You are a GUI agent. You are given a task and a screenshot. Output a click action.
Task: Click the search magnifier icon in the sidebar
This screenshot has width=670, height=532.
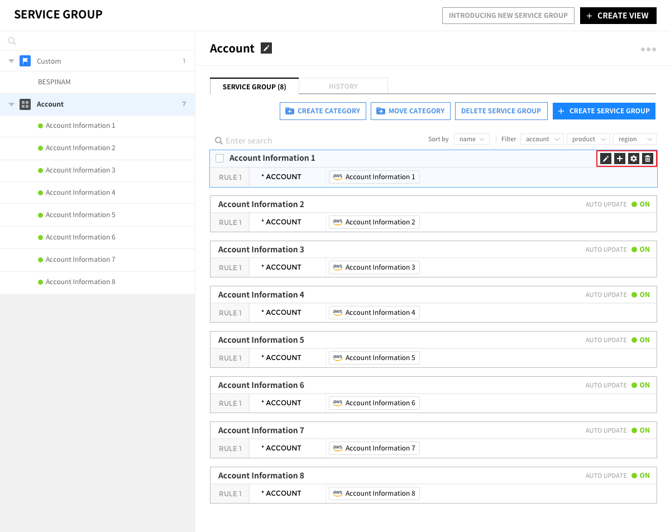point(12,41)
